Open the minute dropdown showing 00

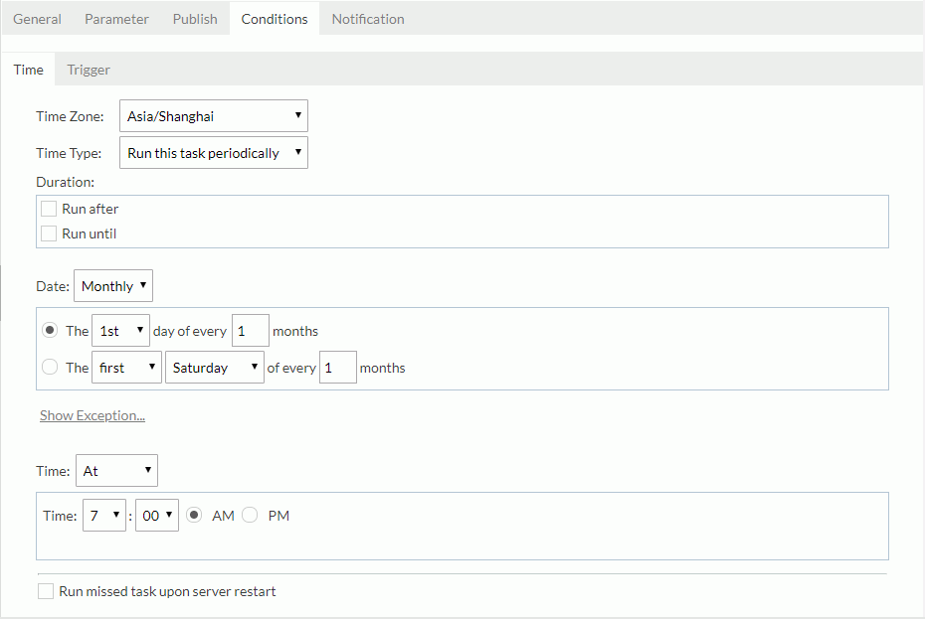pos(156,515)
